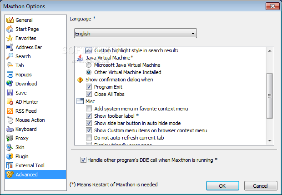Select Microsoft Java Virtual Machine radio button
The width and height of the screenshot is (282, 195).
point(89,65)
